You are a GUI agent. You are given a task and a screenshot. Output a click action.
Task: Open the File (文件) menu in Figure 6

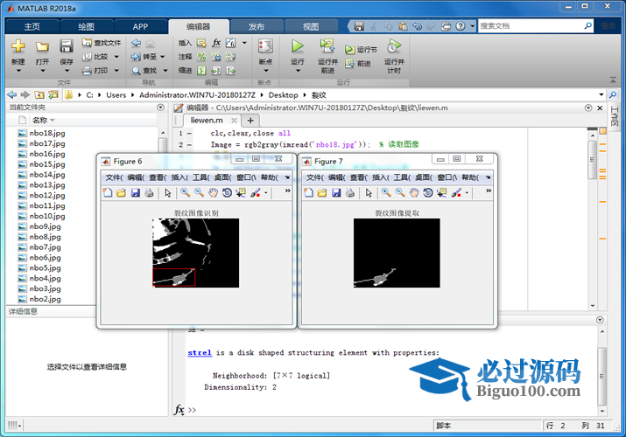[x=114, y=177]
